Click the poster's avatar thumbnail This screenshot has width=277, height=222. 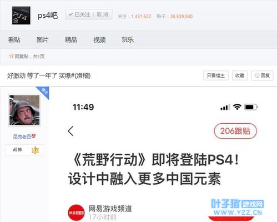click(x=24, y=110)
